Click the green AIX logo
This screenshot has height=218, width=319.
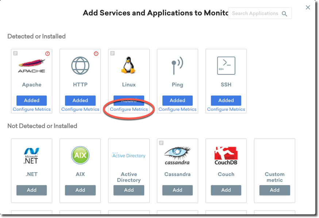[x=80, y=155]
